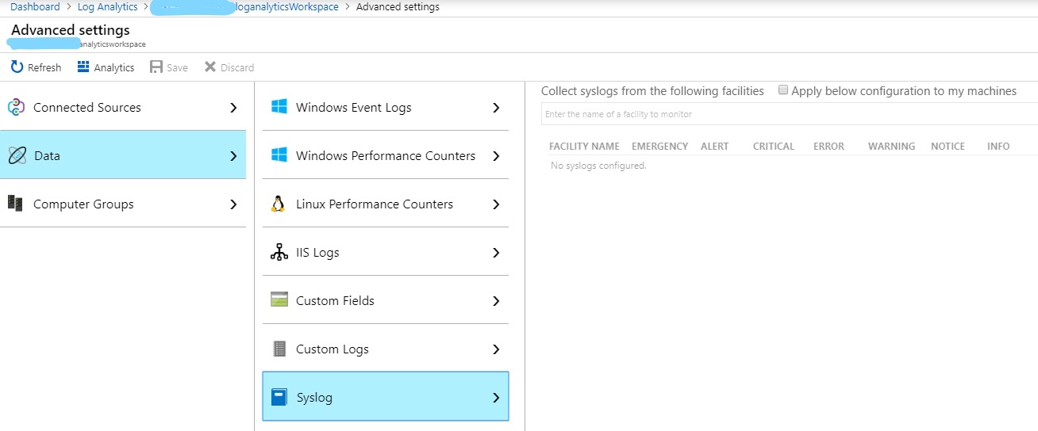Click the IIS Logs network icon
Screen dimensions: 1038x431
coord(279,252)
